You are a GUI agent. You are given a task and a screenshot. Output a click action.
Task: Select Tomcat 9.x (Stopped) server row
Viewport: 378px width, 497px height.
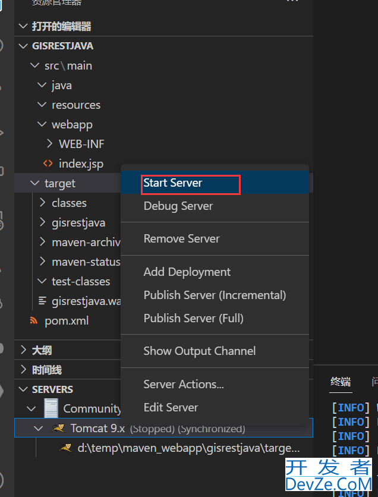(163, 429)
